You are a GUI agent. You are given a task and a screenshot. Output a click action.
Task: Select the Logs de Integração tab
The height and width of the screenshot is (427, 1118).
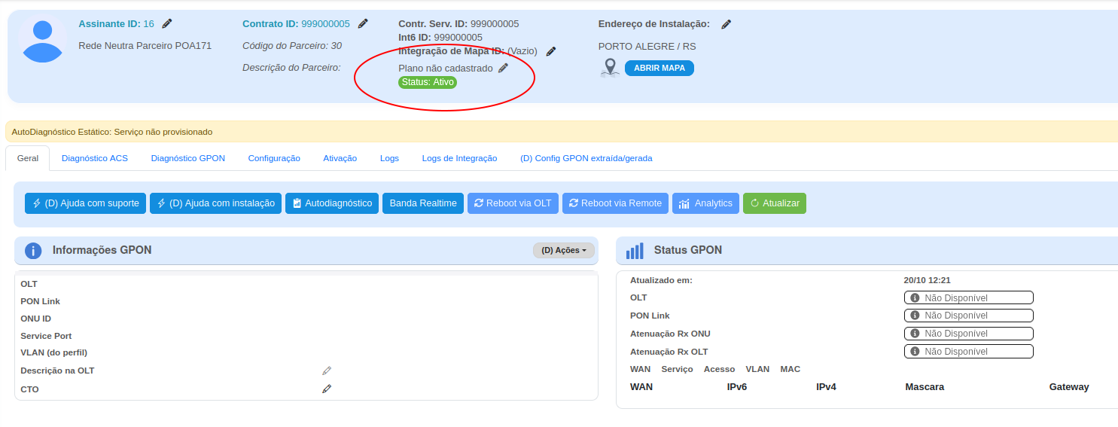click(459, 158)
